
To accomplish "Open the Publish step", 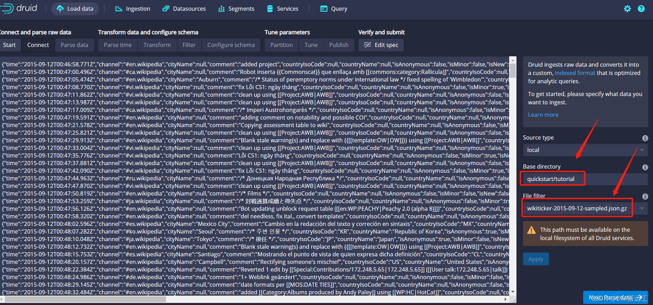I will [x=339, y=45].
